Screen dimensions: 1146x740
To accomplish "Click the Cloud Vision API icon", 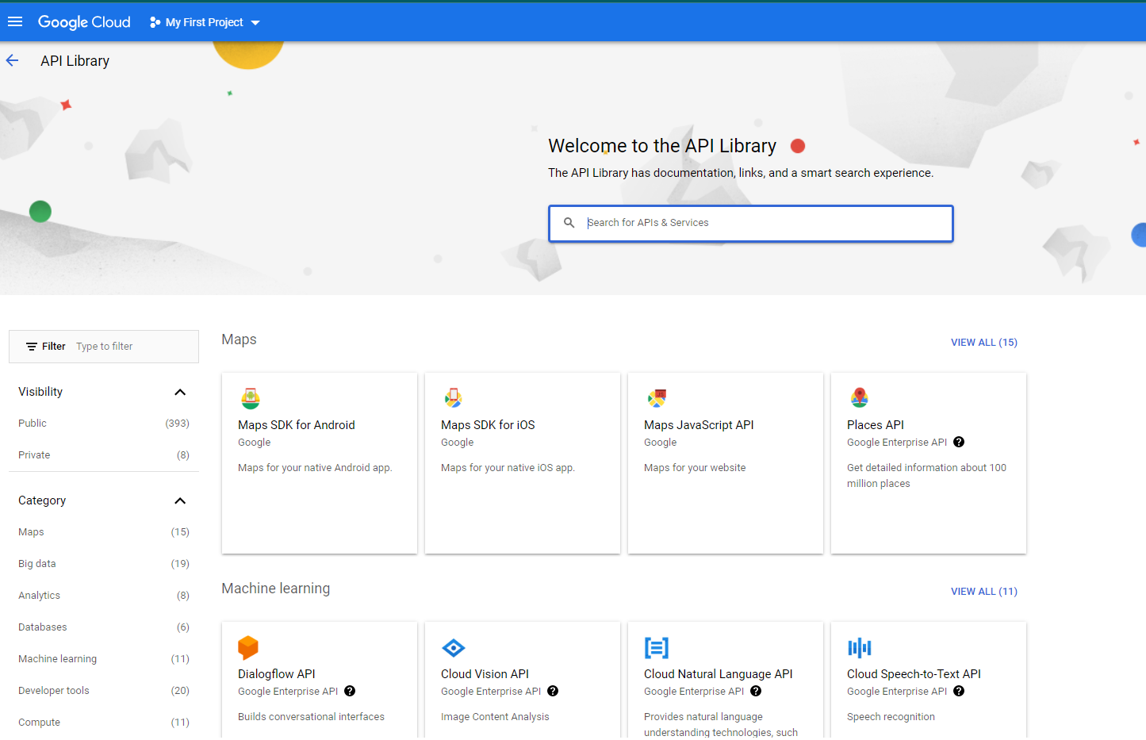I will point(453,648).
